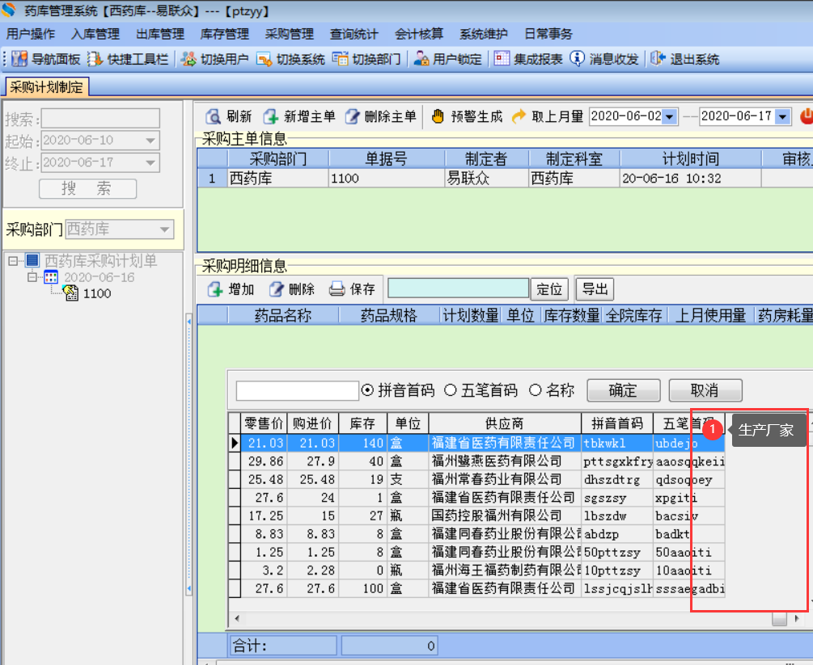Open the 2020-06-17 toolbar date picker arrow
The width and height of the screenshot is (813, 665).
pos(782,116)
